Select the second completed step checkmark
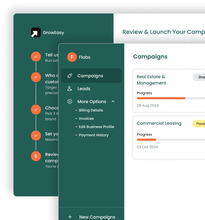 click(x=36, y=77)
